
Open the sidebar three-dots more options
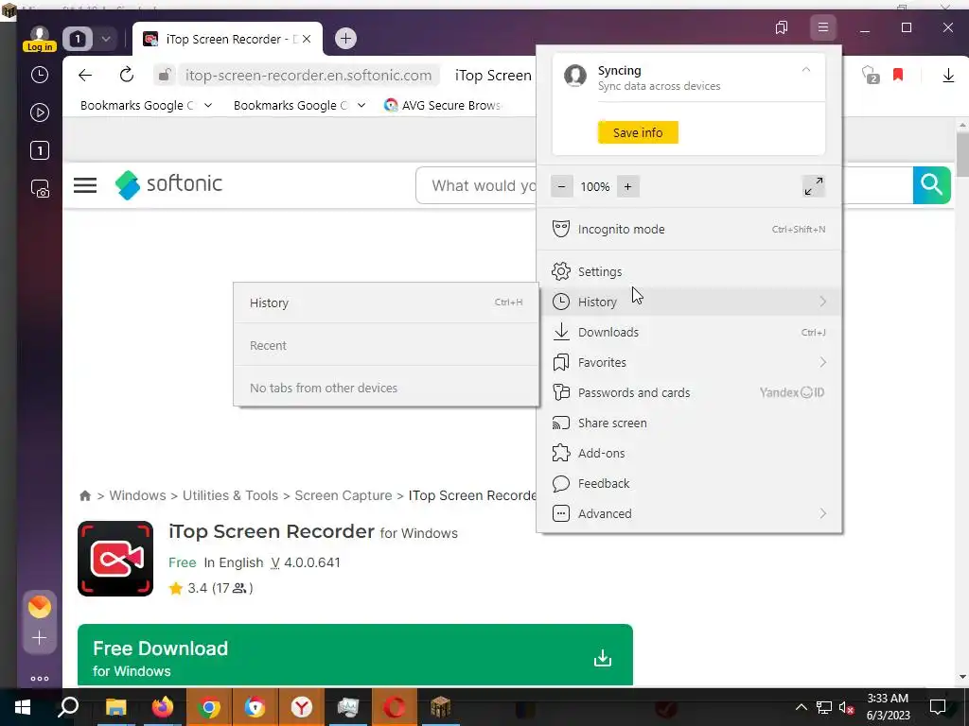tap(40, 679)
